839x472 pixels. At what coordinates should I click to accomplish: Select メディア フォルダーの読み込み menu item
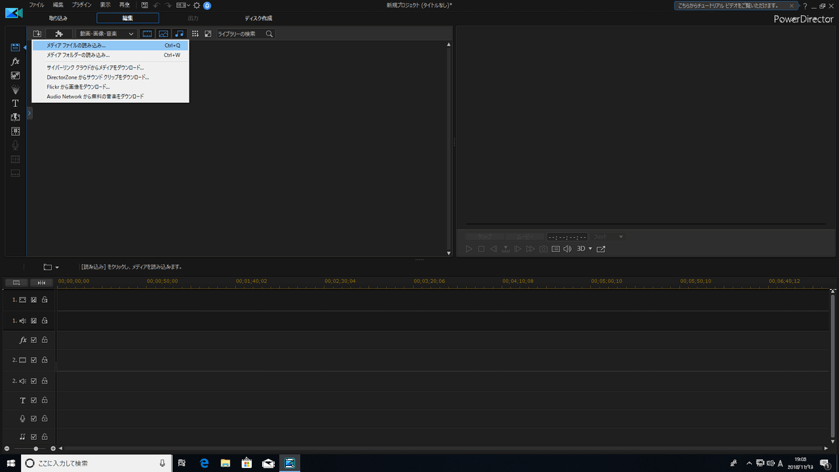78,55
